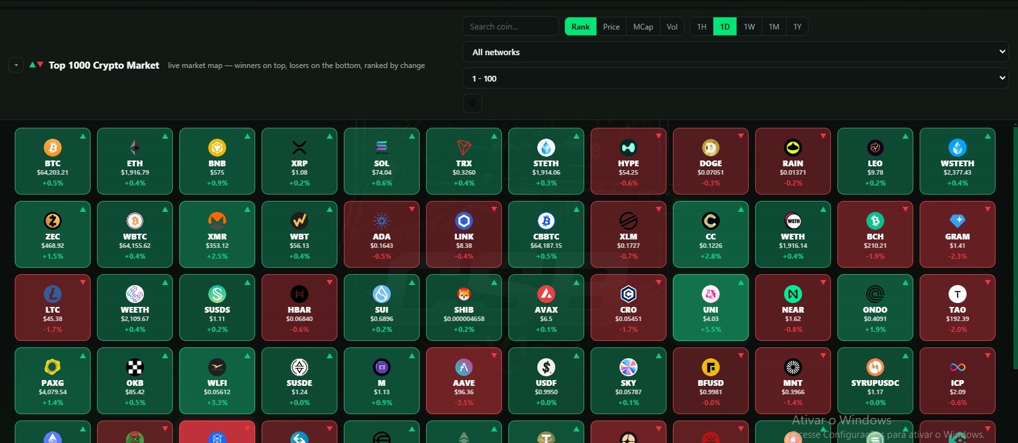Click the SUI price $0.6896
The image size is (1018, 443).
coord(382,319)
